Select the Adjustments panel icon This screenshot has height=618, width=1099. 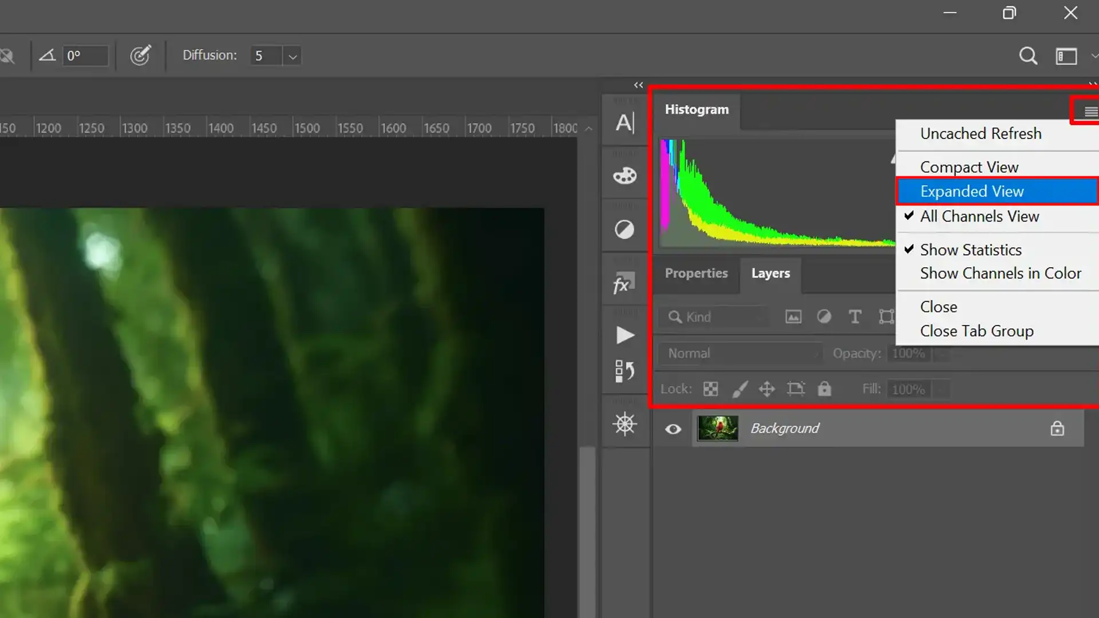[624, 229]
